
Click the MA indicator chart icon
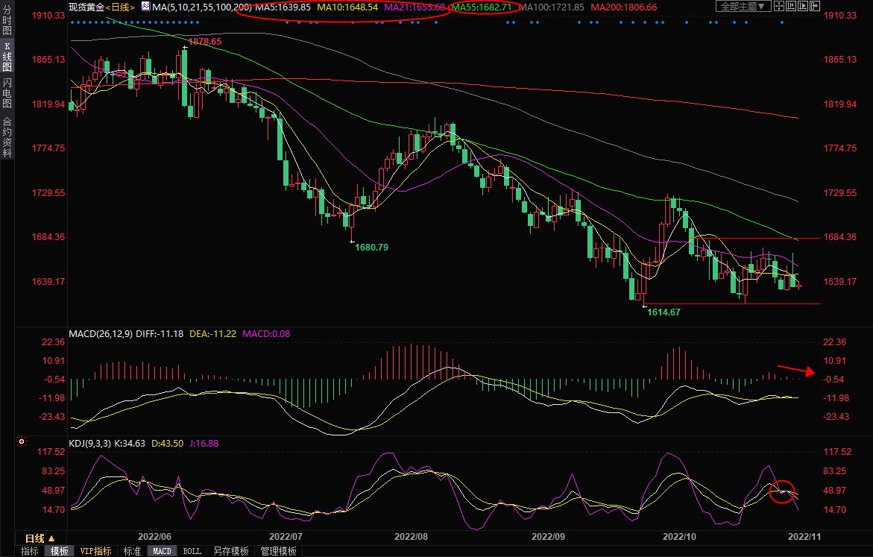[x=145, y=6]
